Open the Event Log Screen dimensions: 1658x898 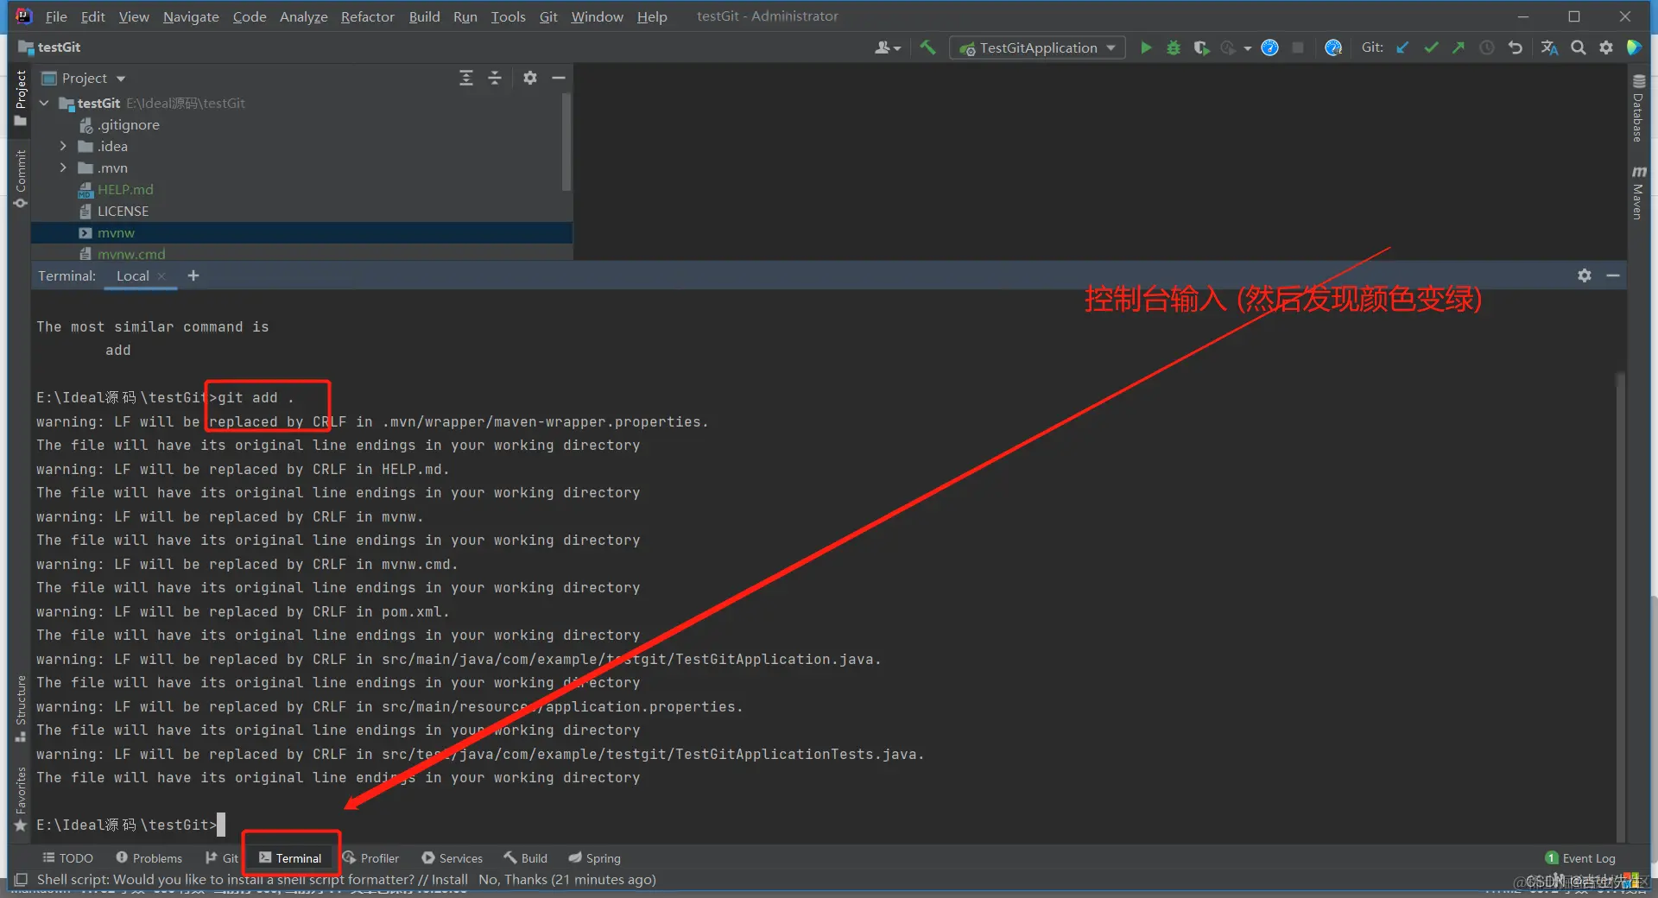click(1580, 858)
